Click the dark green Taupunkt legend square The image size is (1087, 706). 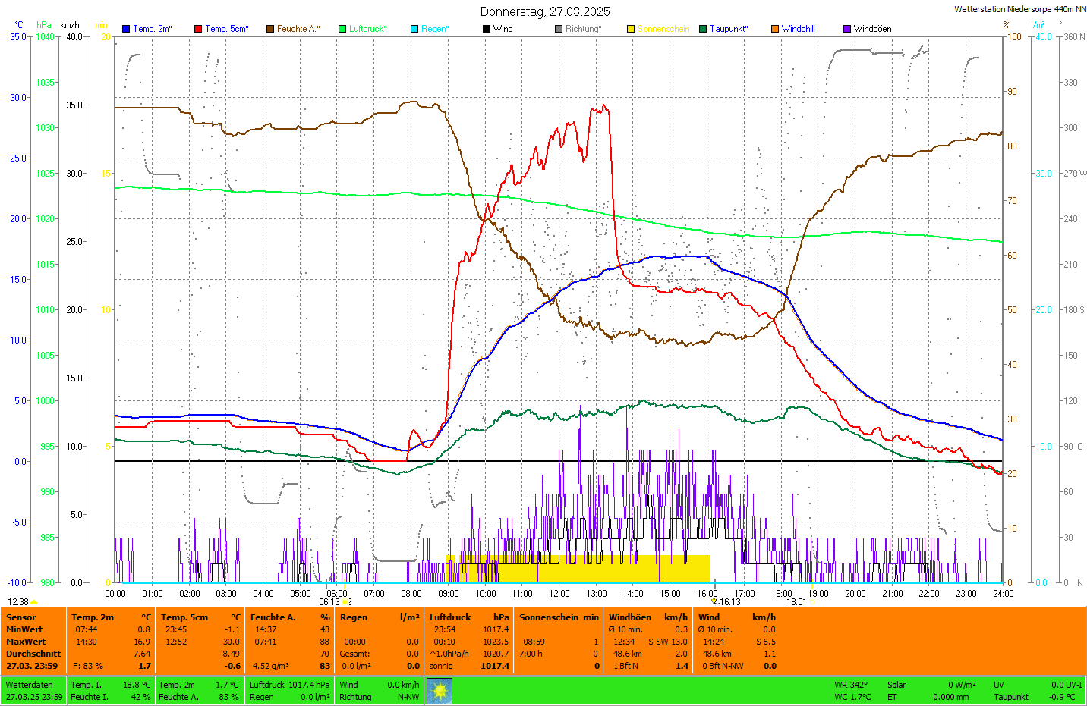703,29
